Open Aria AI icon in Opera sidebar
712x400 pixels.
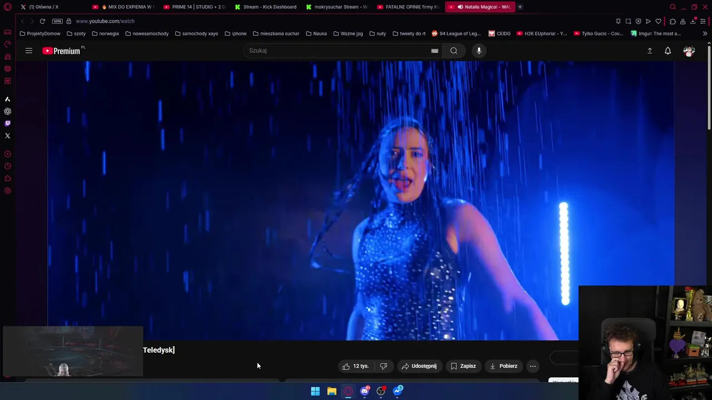(7, 99)
